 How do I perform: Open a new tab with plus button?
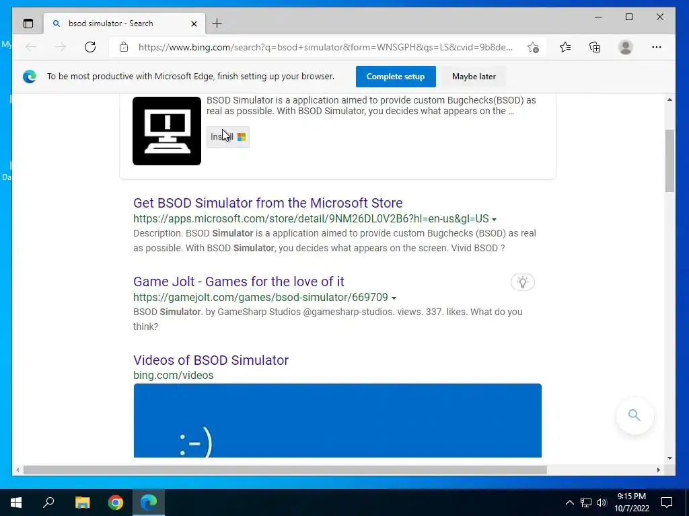click(217, 24)
